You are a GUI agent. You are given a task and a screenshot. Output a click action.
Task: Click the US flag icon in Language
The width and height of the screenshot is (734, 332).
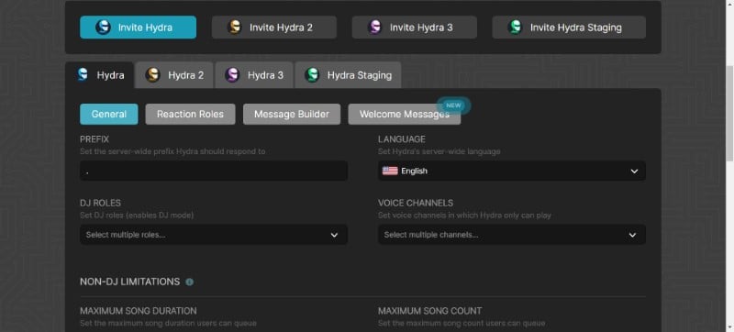click(x=390, y=171)
